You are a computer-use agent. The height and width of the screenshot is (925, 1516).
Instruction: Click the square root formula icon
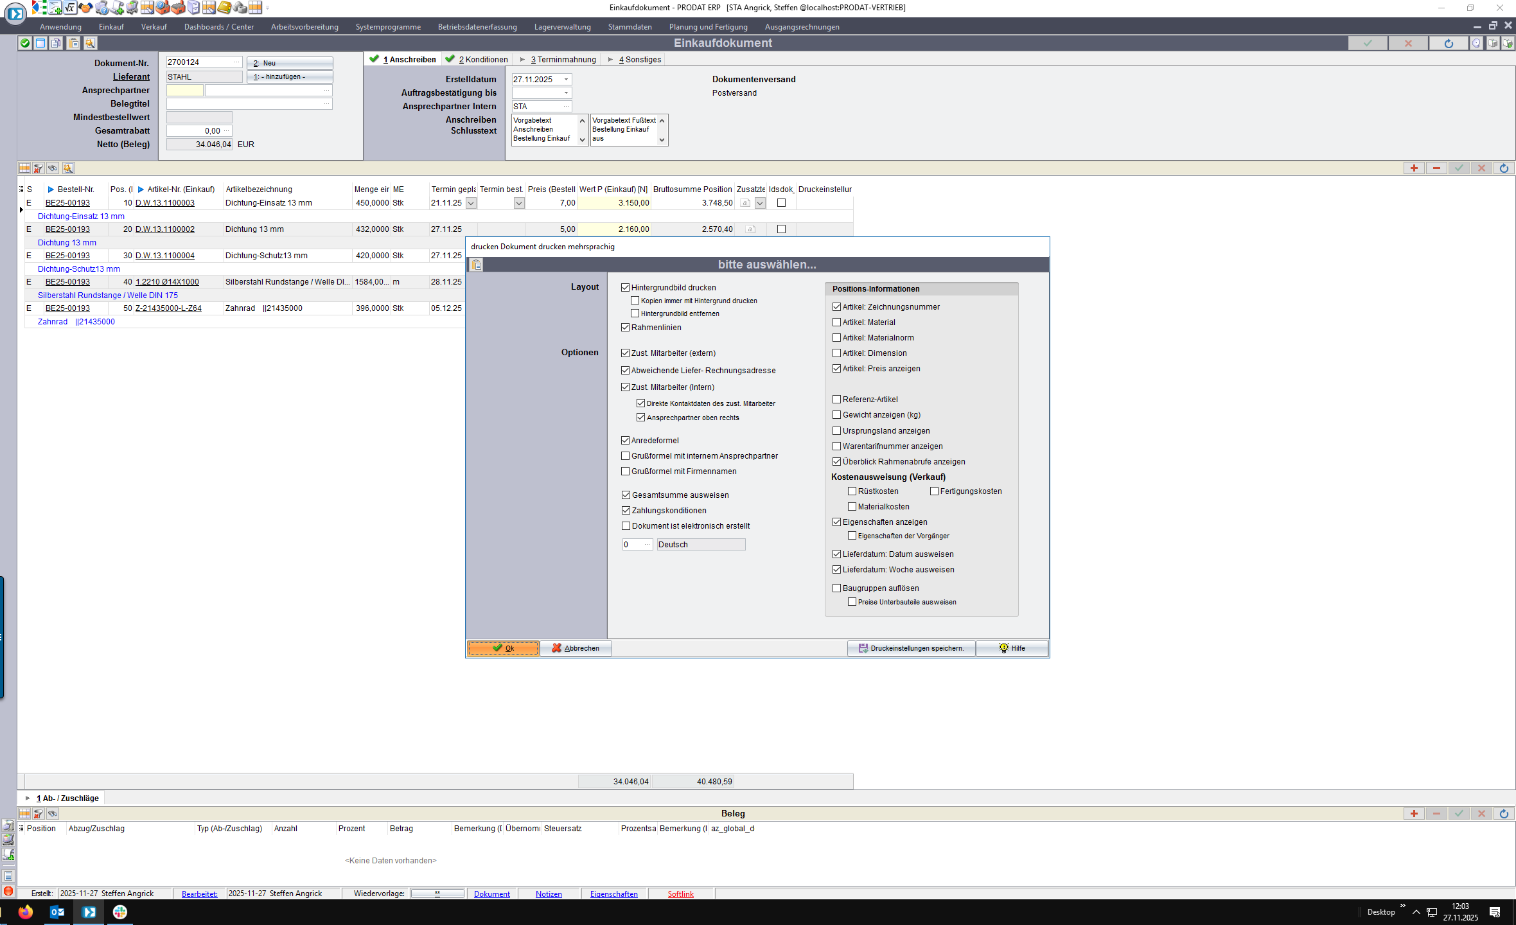coord(70,8)
